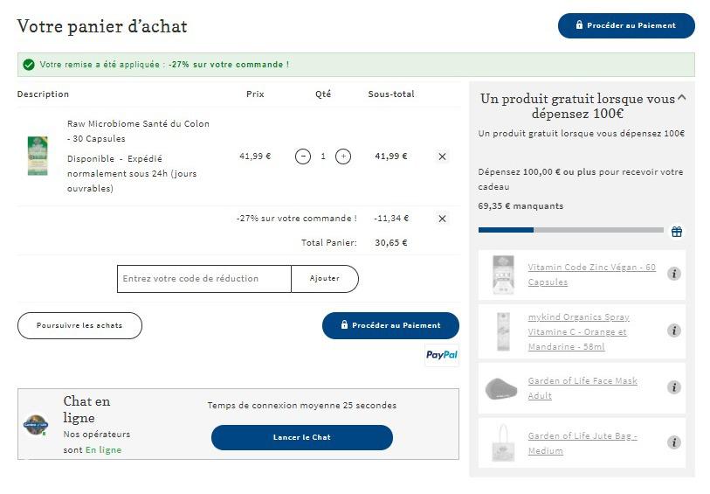Click Vitamin Code Zinc product thumbnail
The height and width of the screenshot is (494, 710).
pyautogui.click(x=503, y=275)
